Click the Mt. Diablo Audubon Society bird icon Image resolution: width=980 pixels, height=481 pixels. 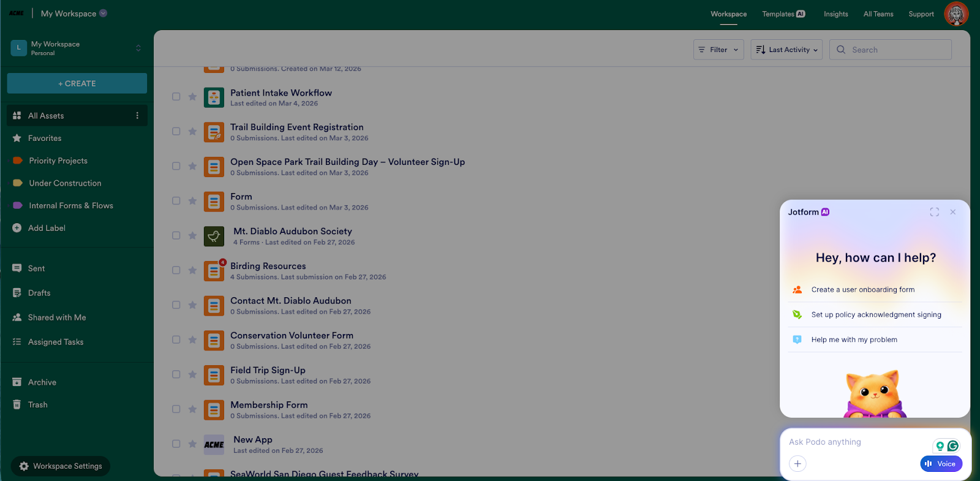pyautogui.click(x=214, y=237)
